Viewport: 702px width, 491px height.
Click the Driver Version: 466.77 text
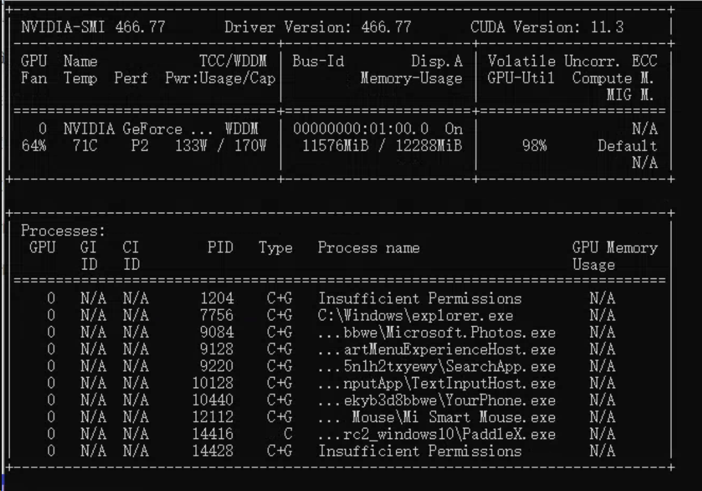pyautogui.click(x=318, y=27)
